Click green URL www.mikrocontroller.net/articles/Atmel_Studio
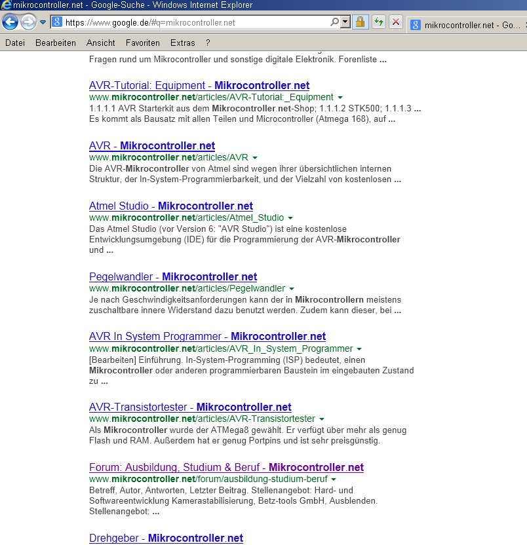 186,217
